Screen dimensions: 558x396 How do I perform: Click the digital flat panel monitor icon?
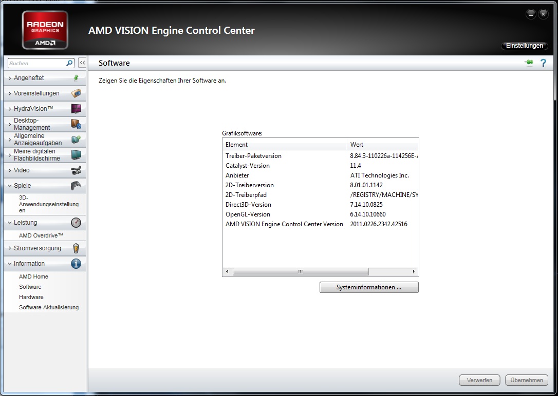(76, 154)
